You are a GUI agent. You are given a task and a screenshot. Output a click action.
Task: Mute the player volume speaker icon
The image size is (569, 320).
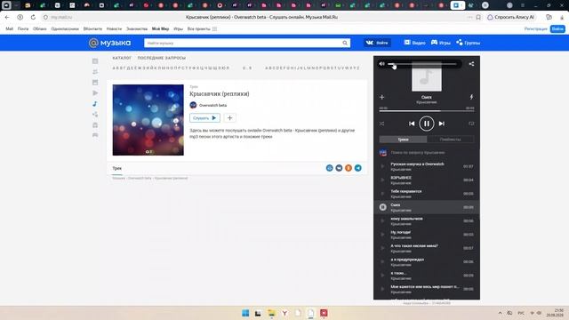(x=381, y=64)
